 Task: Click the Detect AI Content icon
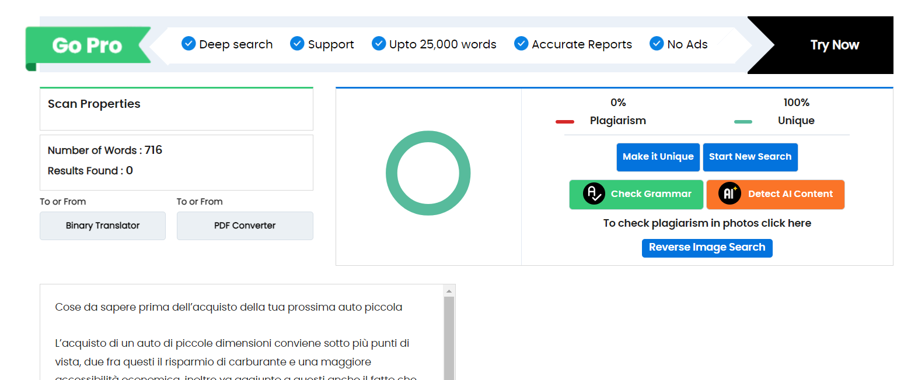click(729, 194)
